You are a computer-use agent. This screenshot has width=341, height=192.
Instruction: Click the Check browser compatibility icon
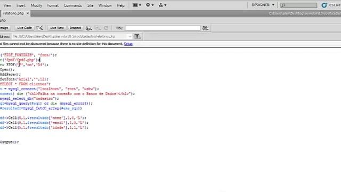point(39,28)
